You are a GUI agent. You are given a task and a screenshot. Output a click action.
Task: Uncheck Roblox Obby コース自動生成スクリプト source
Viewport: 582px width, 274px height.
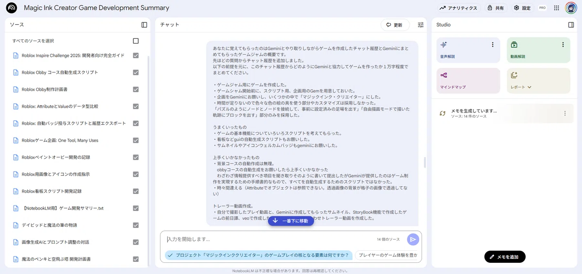click(x=136, y=72)
